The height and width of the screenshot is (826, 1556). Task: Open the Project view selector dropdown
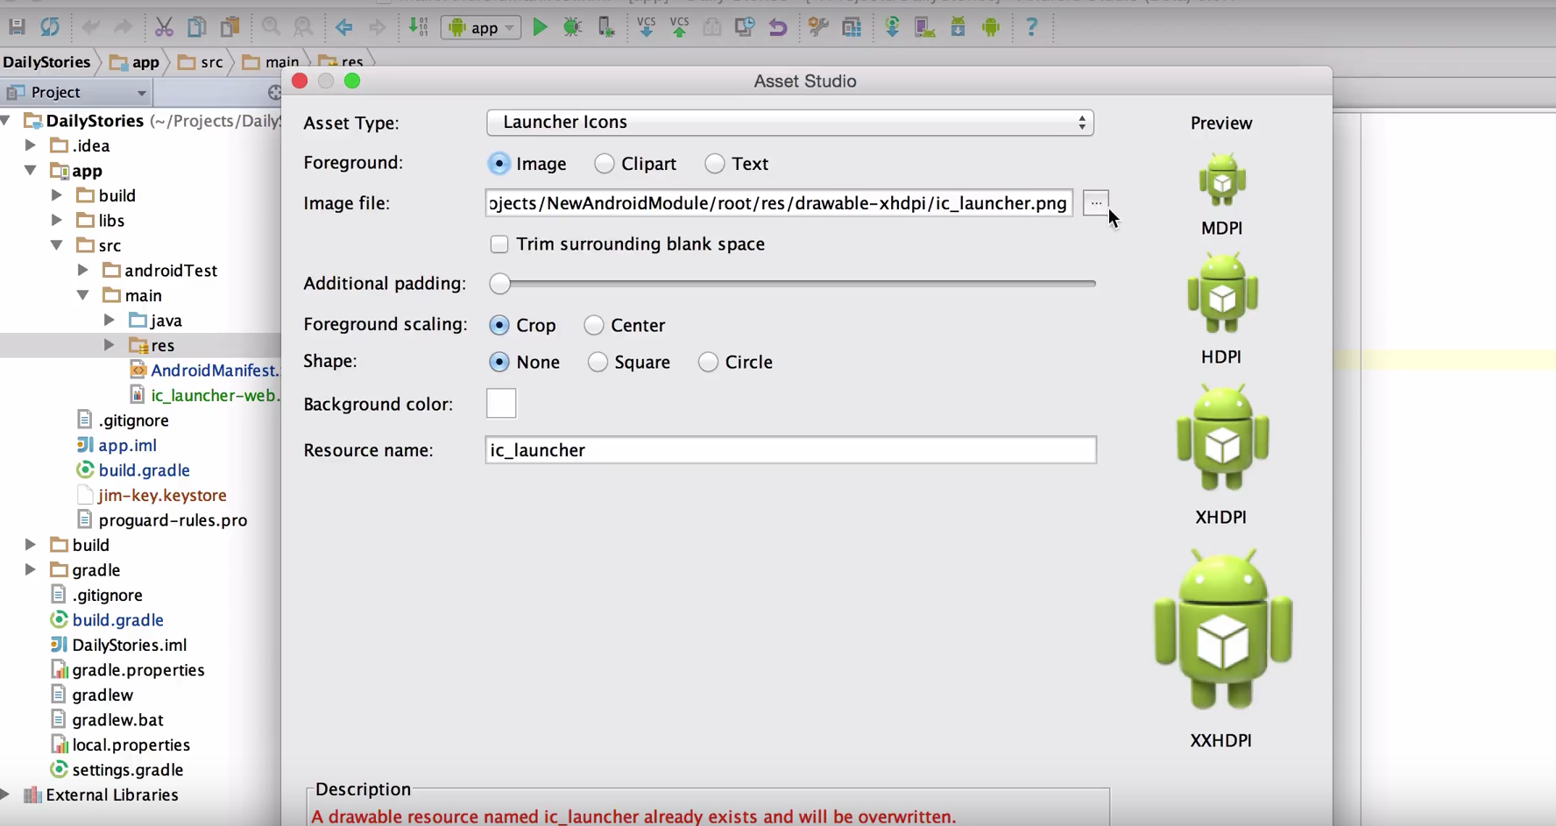pos(76,92)
